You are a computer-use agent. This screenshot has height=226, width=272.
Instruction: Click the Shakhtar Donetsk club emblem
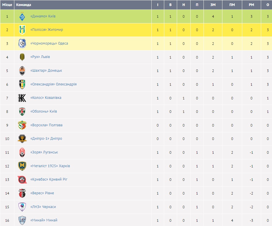pos(22,71)
